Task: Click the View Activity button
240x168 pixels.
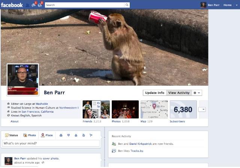Action: coord(179,93)
